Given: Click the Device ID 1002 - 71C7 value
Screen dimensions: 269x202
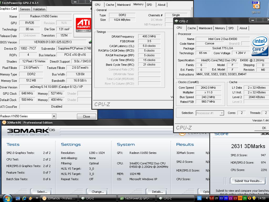Looking at the screenshot, I should [28, 48].
